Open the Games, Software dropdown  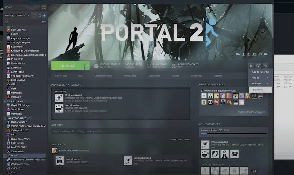(17, 15)
